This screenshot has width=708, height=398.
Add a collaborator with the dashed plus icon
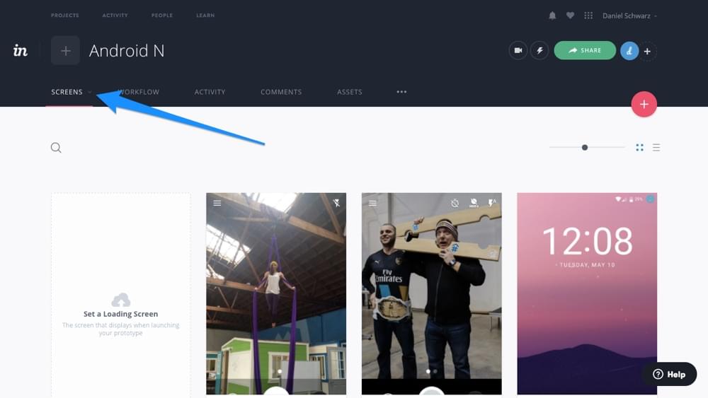click(648, 51)
